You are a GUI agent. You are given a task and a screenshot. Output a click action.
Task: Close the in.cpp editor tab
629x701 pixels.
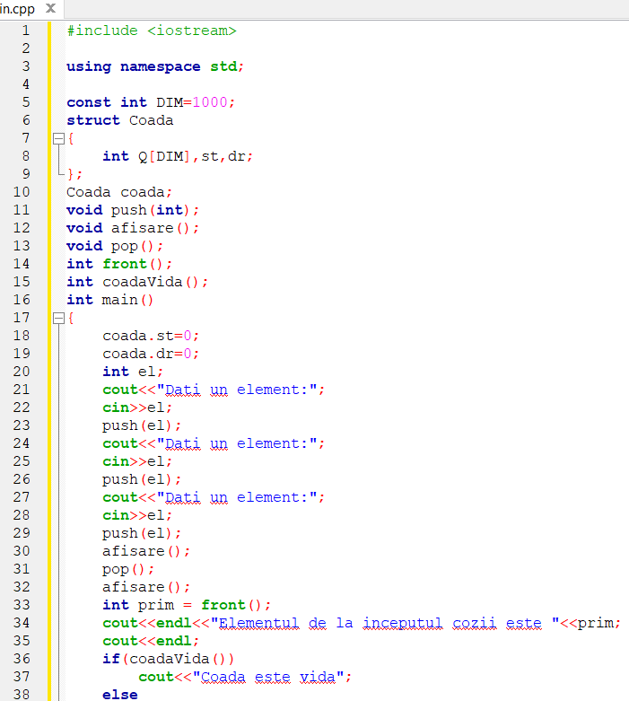[x=49, y=8]
